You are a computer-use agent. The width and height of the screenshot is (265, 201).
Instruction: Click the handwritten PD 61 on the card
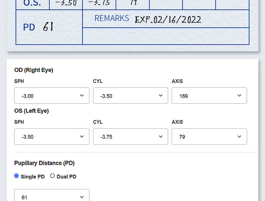pos(39,27)
